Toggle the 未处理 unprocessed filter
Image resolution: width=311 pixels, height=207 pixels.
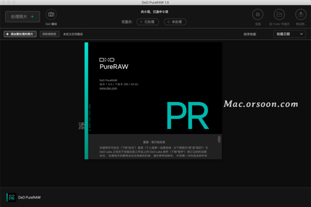(x=175, y=22)
